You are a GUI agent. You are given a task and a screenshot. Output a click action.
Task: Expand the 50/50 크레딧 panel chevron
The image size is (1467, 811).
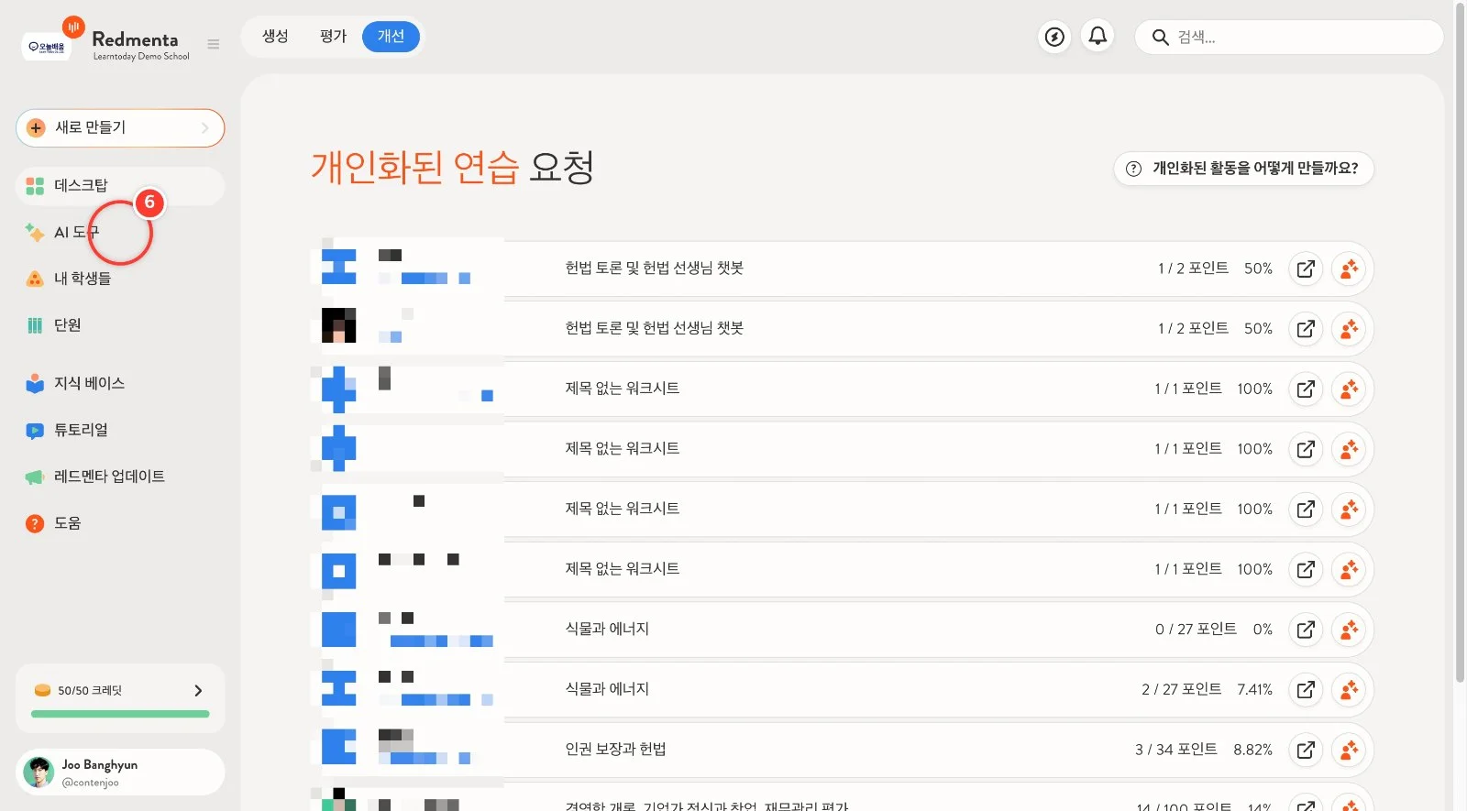click(198, 691)
